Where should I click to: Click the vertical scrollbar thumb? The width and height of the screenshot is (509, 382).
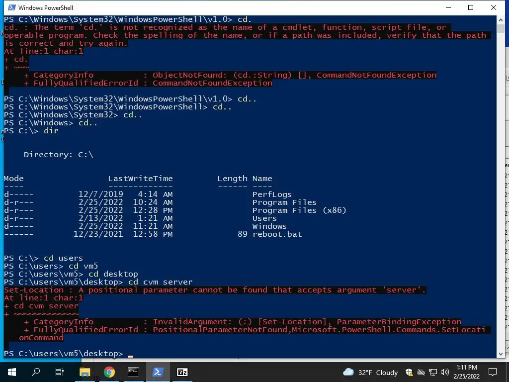(x=500, y=28)
